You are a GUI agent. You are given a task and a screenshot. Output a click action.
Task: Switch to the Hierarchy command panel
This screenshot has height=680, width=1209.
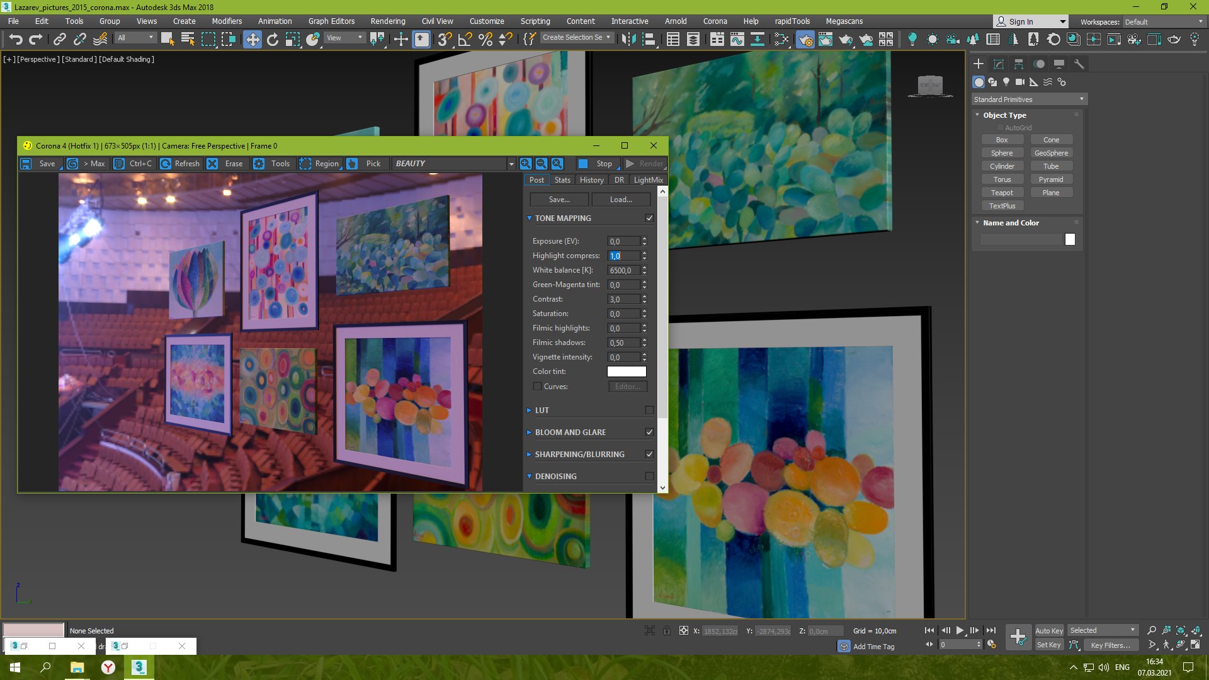[x=1019, y=64]
